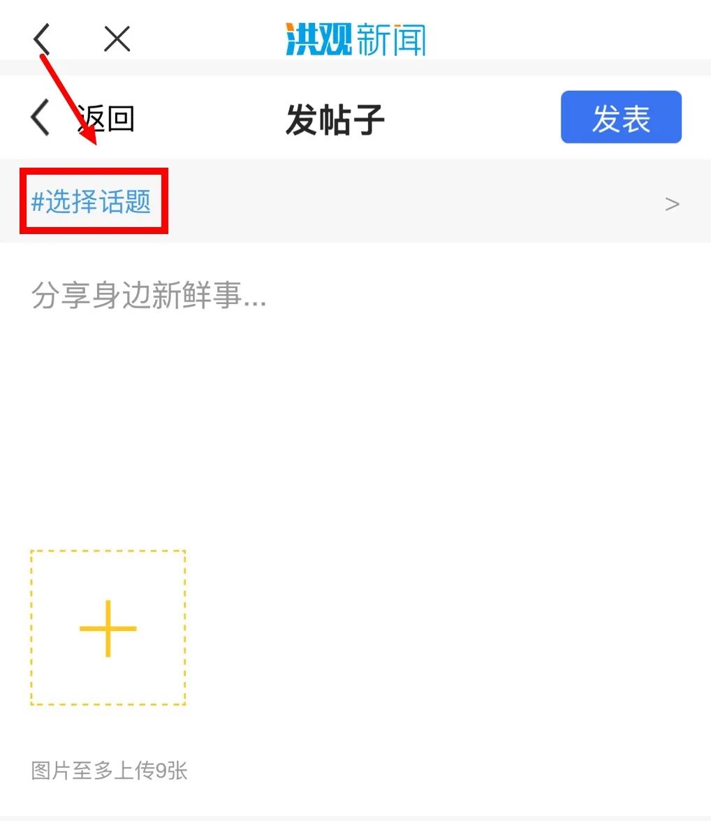The width and height of the screenshot is (711, 821).
Task: Tap the top browser back arrow
Action: coord(41,39)
